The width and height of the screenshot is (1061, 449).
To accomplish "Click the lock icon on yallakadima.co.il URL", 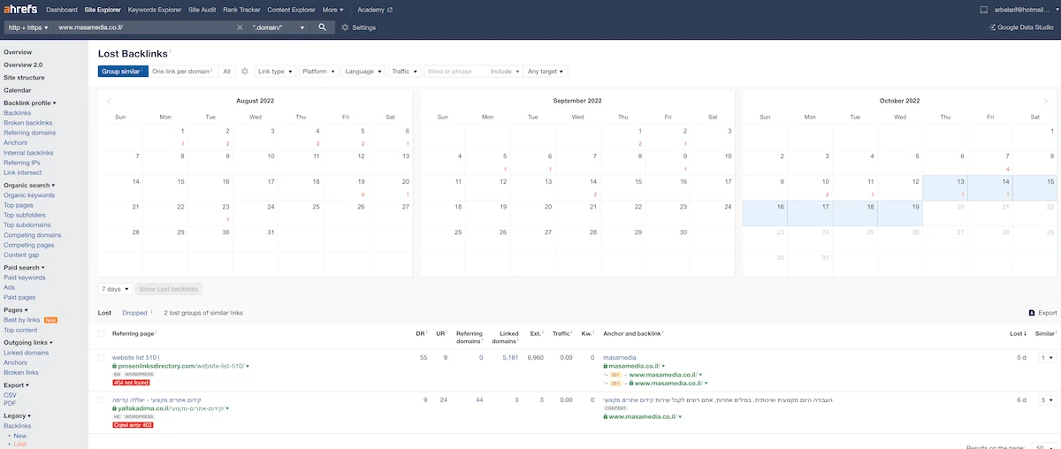I will point(115,409).
